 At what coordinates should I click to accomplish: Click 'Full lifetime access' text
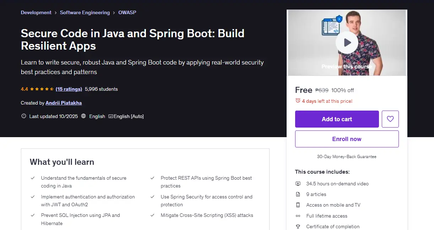point(327,216)
